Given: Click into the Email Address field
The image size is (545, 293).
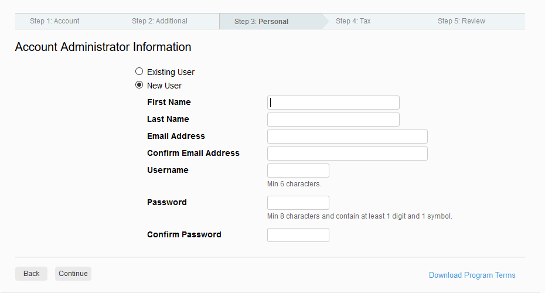Looking at the screenshot, I should (348, 137).
